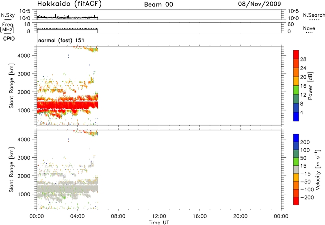Click the solid frequency line in Freq panel
Image resolution: width=325 pixels, height=225 pixels.
point(67,30)
